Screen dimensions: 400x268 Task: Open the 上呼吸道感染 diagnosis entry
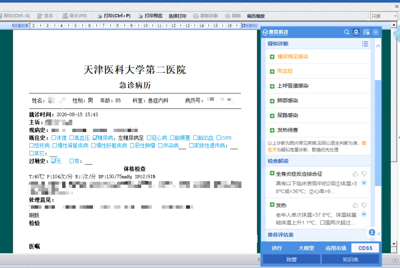(x=293, y=86)
